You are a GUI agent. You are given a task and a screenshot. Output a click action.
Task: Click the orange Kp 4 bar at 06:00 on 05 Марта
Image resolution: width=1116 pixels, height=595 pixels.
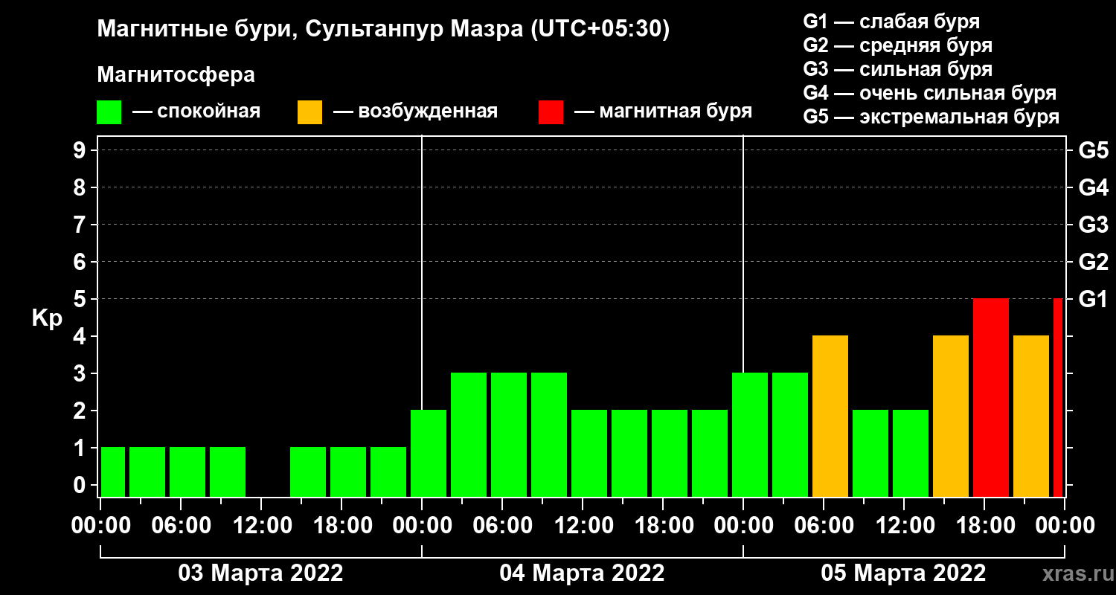pos(830,416)
